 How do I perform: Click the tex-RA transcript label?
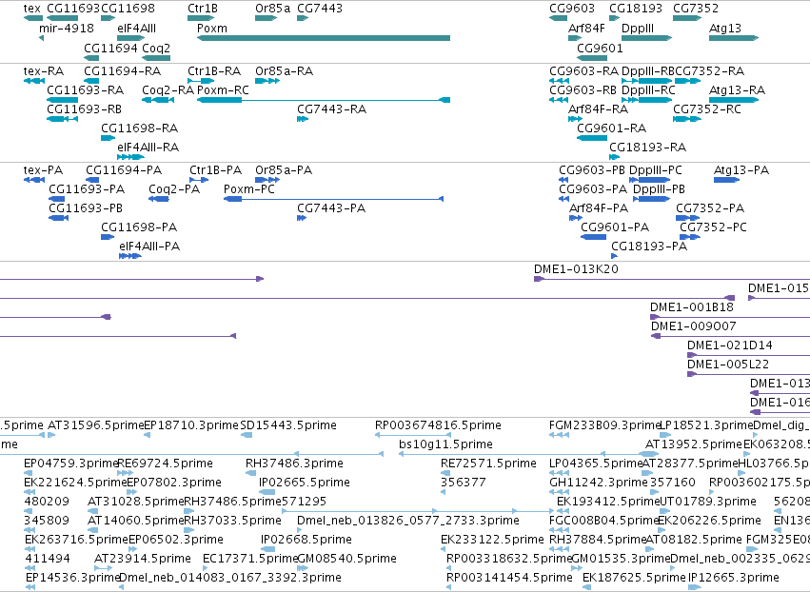point(44,70)
